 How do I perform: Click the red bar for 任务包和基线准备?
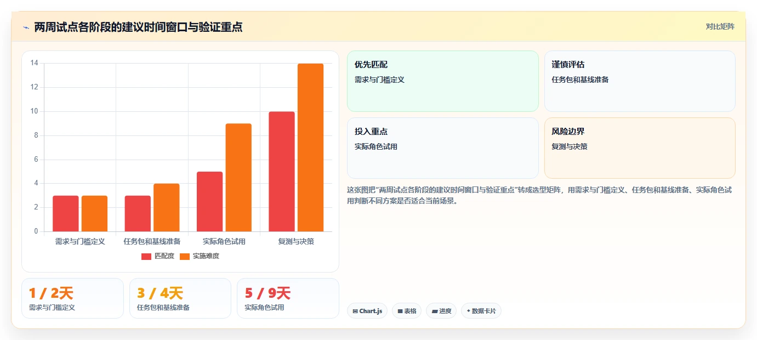pos(138,213)
